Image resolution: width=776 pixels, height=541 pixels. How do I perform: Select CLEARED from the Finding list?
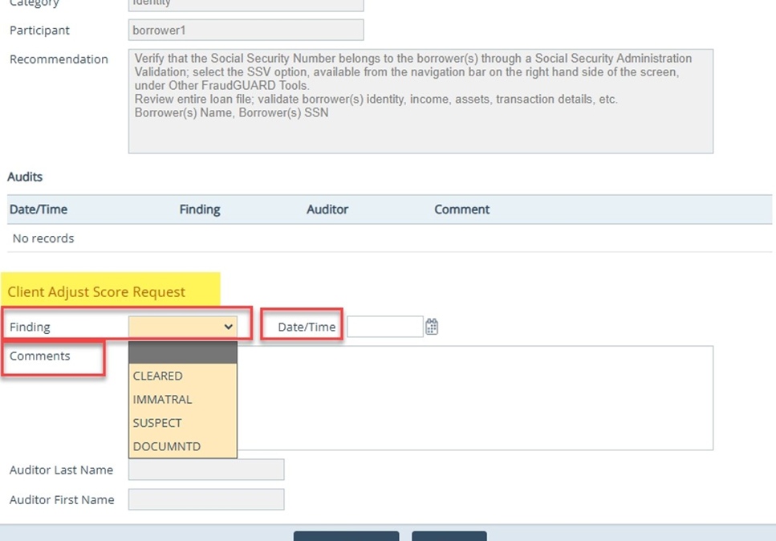click(158, 376)
